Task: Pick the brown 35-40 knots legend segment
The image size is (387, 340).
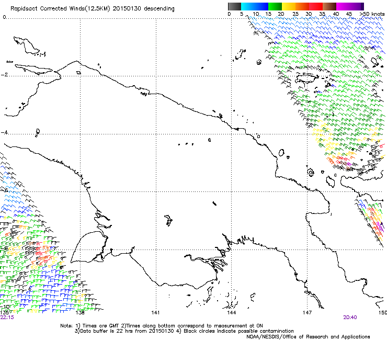Action: pyautogui.click(x=329, y=6)
